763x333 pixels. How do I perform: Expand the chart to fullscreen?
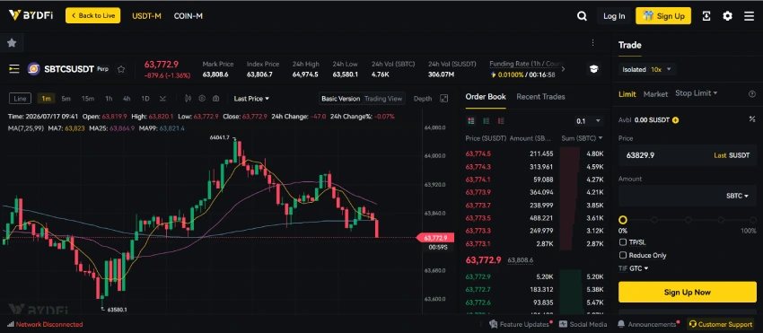[443, 99]
